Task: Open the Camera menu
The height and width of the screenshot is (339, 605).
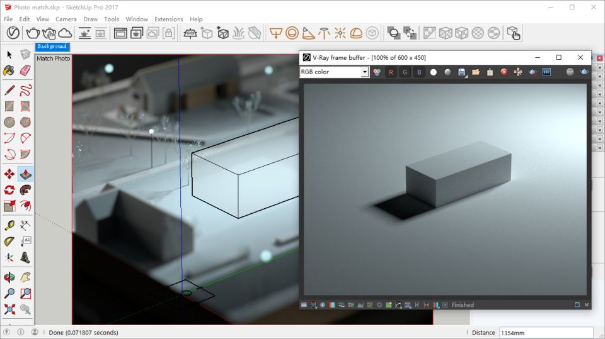Action: coord(66,19)
